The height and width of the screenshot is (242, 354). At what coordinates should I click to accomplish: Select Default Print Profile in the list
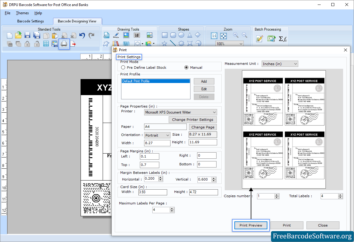[x=156, y=81]
